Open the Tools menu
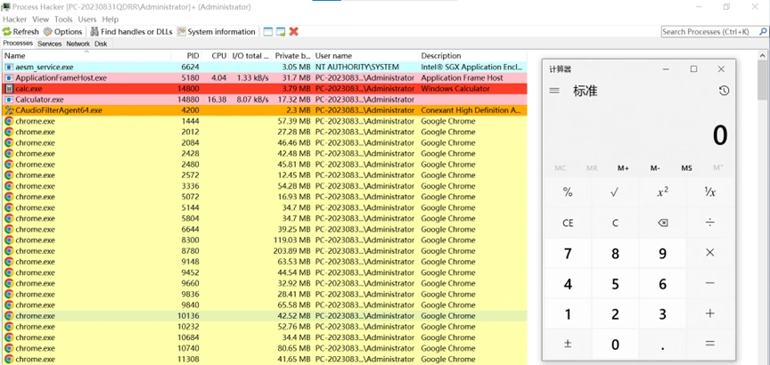This screenshot has width=770, height=365. tap(63, 19)
